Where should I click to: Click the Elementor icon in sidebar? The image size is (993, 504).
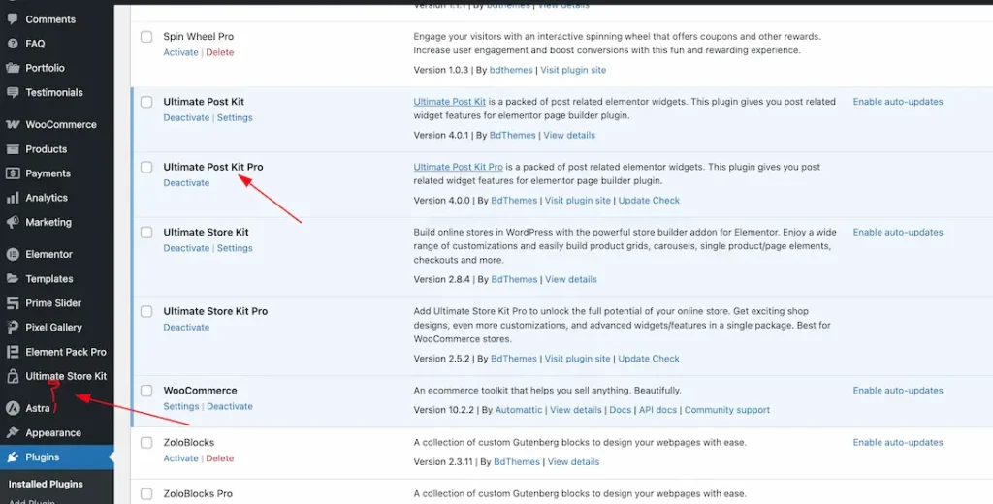[13, 254]
